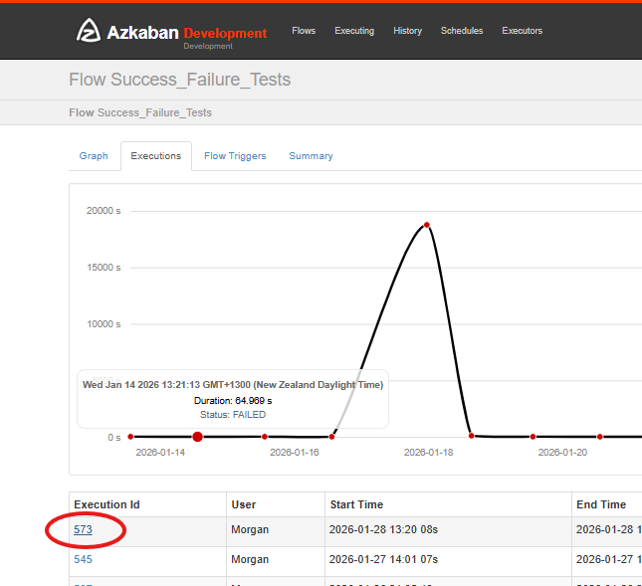The width and height of the screenshot is (642, 586).
Task: Click the large highlighted data point on chart
Action: point(197,437)
